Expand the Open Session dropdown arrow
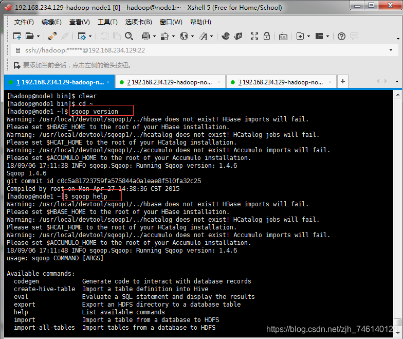Image resolution: width=403 pixels, height=339 pixels. [x=38, y=36]
